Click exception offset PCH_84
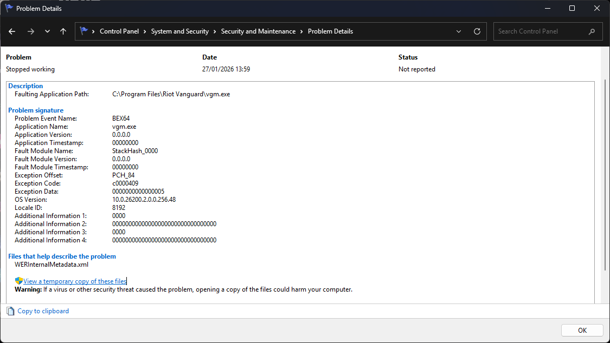Viewport: 610px width, 343px height. click(x=123, y=175)
